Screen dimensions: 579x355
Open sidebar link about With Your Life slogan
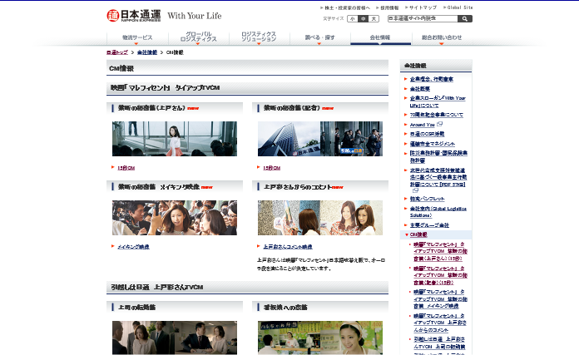[x=438, y=101]
